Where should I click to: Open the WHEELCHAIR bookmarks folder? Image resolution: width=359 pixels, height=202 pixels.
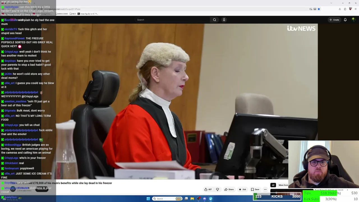[x=62, y=14]
